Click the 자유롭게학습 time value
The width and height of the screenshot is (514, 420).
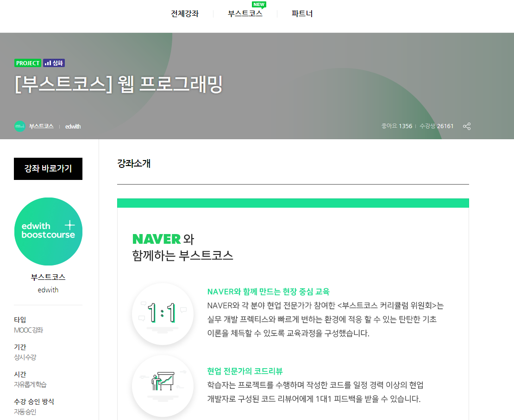(x=30, y=385)
